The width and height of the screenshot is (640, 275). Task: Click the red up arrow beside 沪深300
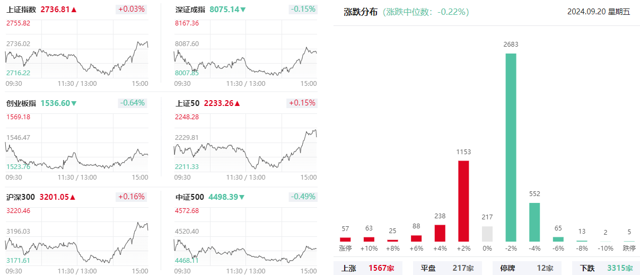coord(73,197)
